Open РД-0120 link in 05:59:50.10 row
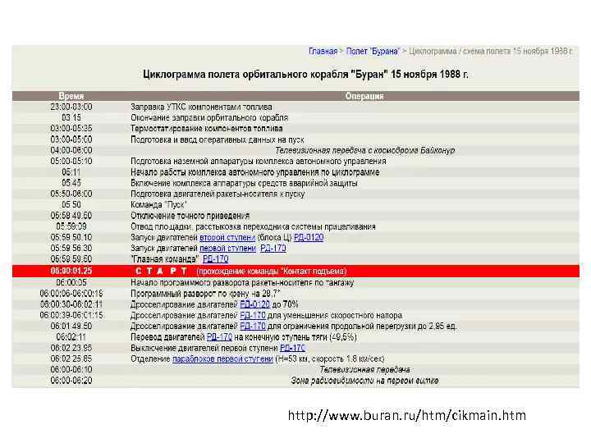This screenshot has width=591, height=443. click(x=309, y=238)
